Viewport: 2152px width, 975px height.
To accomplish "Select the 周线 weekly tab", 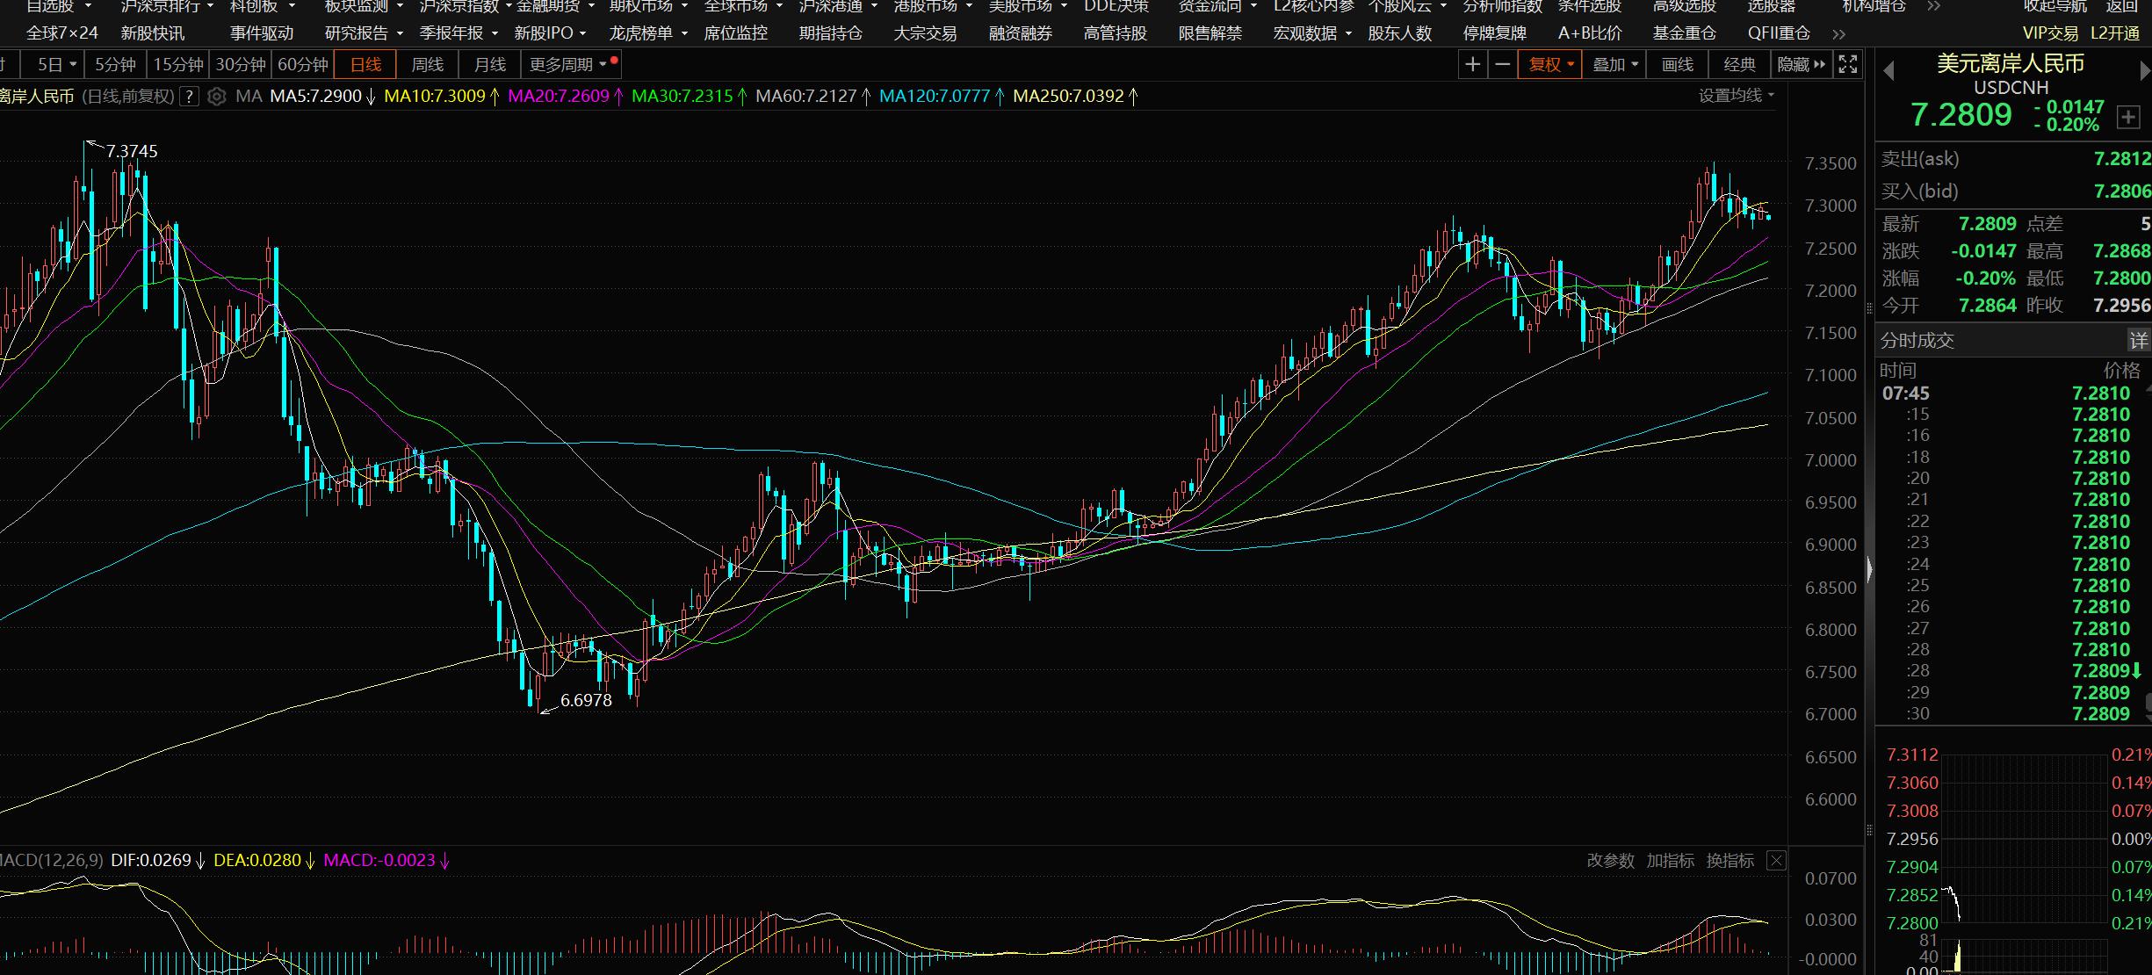I will [x=428, y=65].
